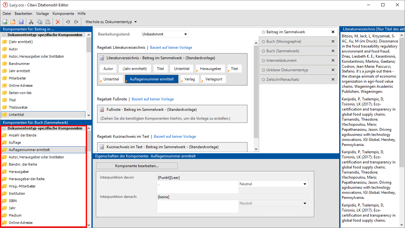Image resolution: width=405 pixels, height=228 pixels.
Task: Open the Komponente menu
Action: click(x=63, y=14)
